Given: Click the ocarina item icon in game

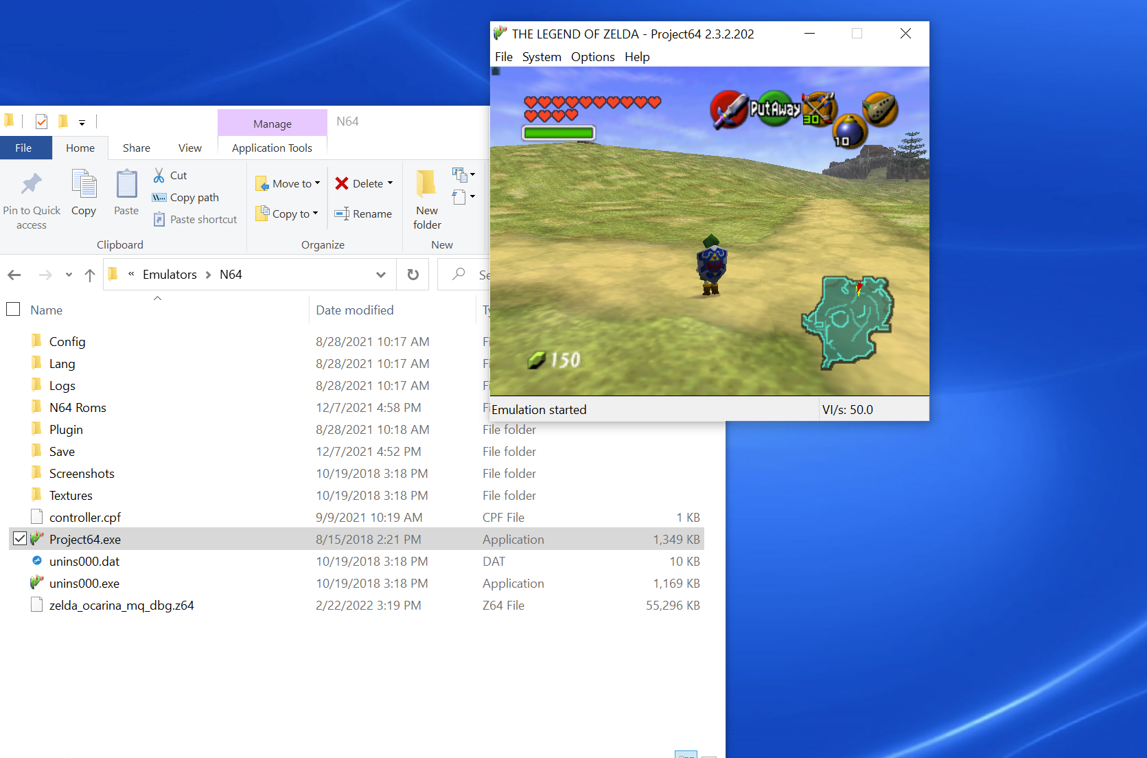Looking at the screenshot, I should click(881, 109).
